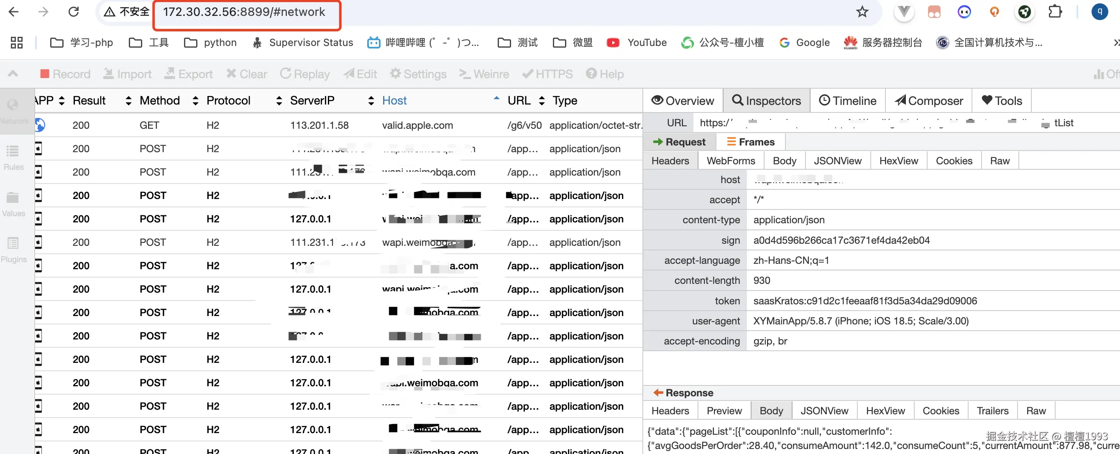Click the red Record icon in toolbar
Viewport: 1120px width, 454px height.
tap(45, 74)
